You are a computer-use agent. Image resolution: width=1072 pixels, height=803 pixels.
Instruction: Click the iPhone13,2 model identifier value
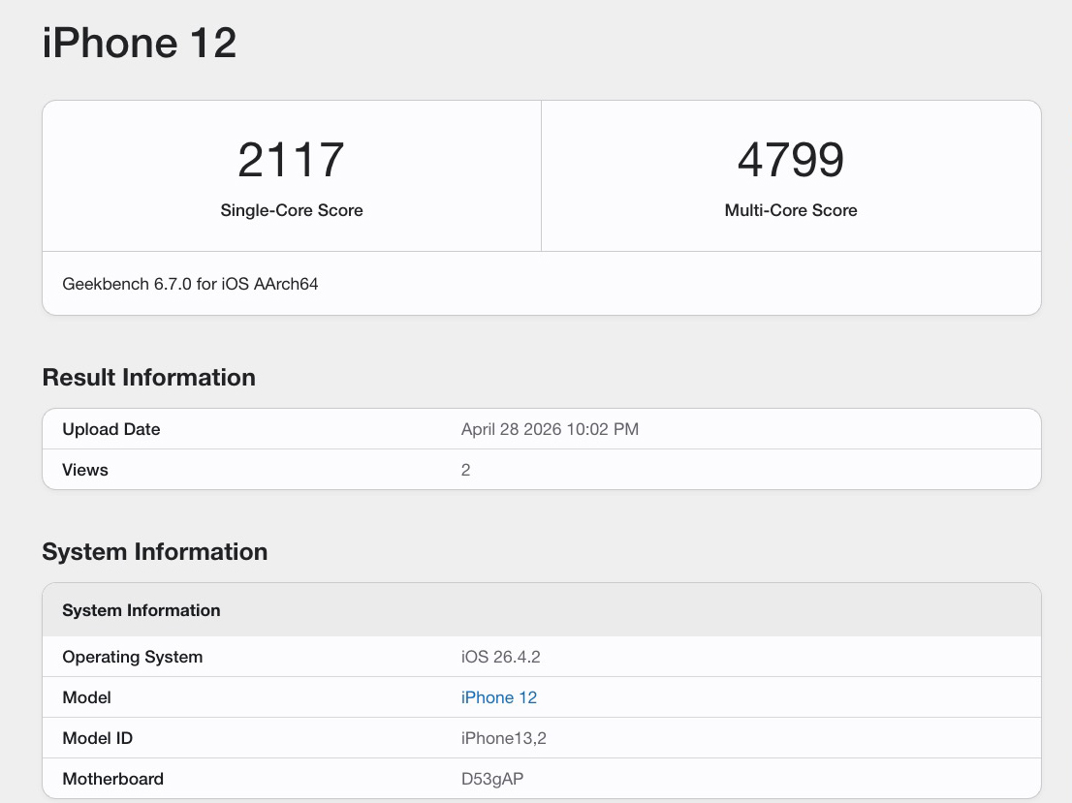coord(503,738)
